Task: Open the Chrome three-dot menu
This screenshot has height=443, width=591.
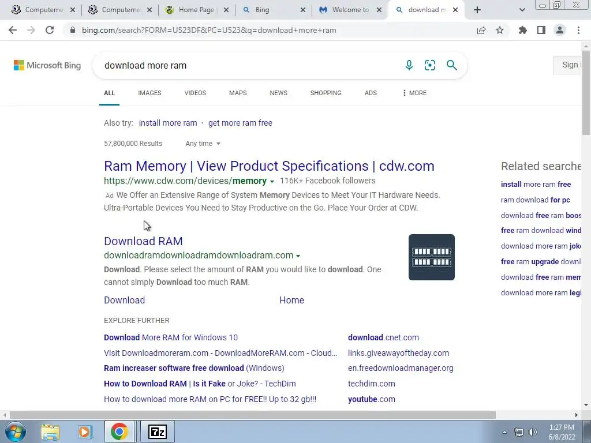Action: pyautogui.click(x=578, y=30)
